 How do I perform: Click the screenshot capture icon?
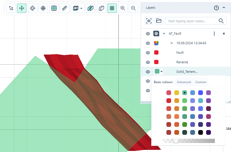click(x=149, y=21)
